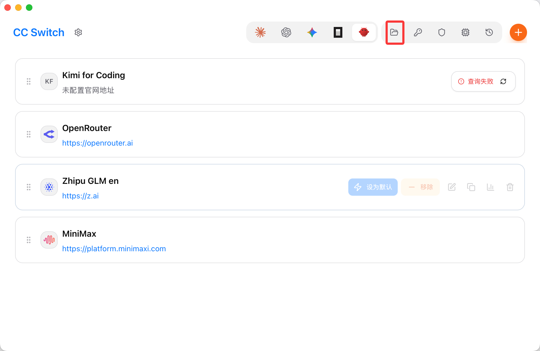Open the shield icon panel
540x351 pixels.
point(442,32)
